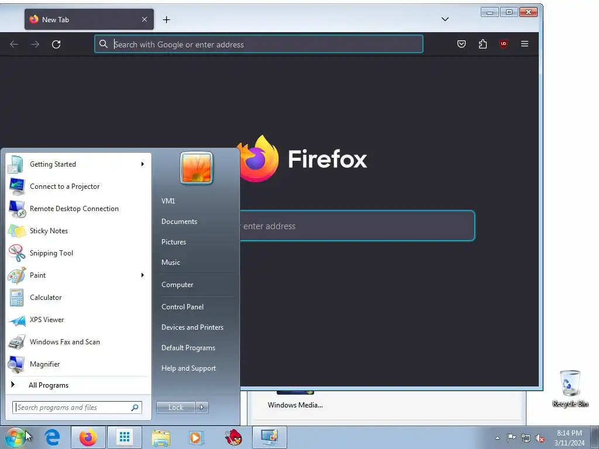This screenshot has width=599, height=449.
Task: Click the Firefox taskbar icon
Action: pyautogui.click(x=88, y=437)
